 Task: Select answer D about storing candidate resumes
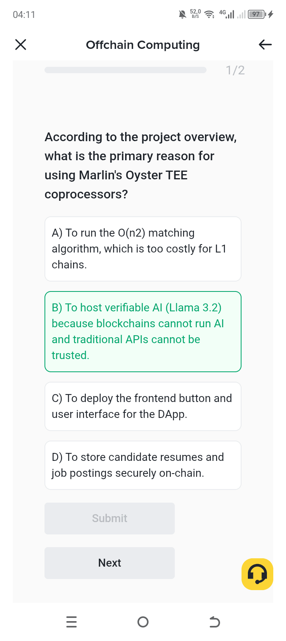[x=143, y=465]
